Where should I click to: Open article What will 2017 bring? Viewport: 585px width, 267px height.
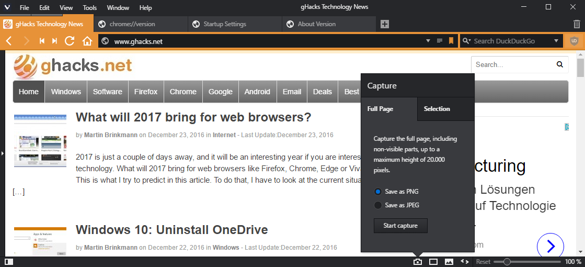pyautogui.click(x=193, y=117)
